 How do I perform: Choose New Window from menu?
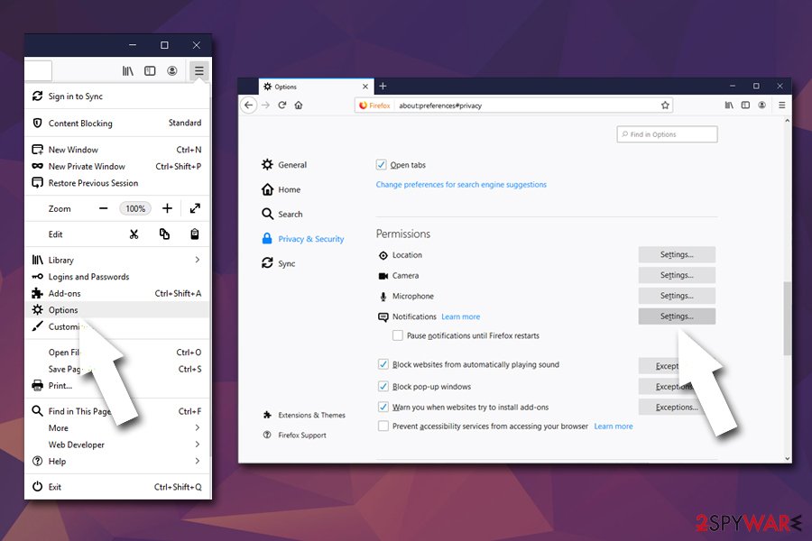pyautogui.click(x=118, y=150)
